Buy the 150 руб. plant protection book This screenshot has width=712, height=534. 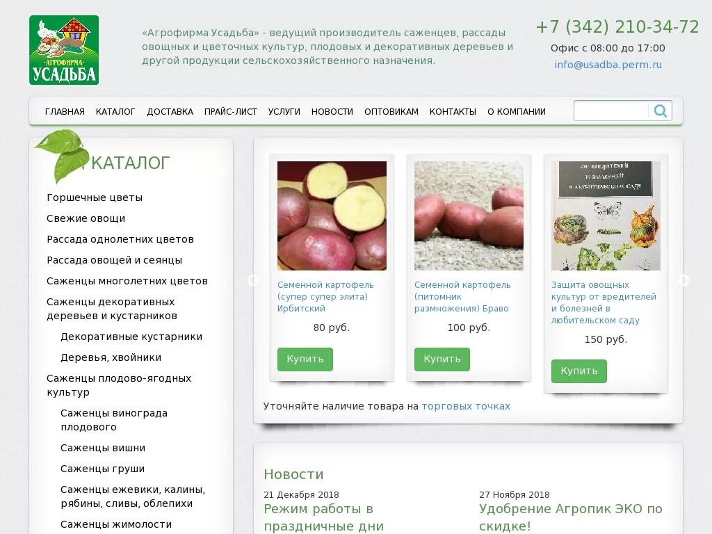(579, 371)
